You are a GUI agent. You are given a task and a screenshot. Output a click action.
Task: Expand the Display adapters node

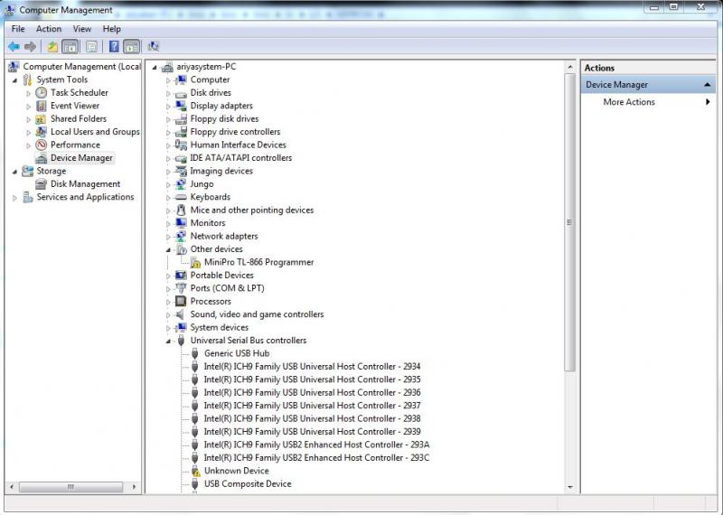tap(168, 106)
